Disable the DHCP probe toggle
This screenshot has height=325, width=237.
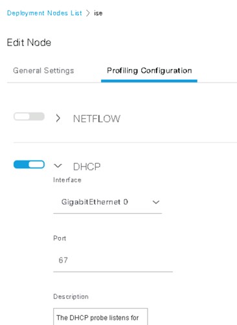[29, 164]
